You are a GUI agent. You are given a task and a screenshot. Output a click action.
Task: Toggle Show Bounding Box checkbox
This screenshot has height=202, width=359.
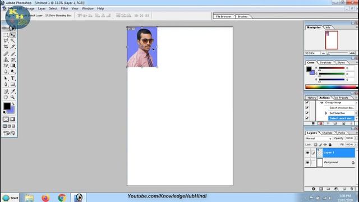pyautogui.click(x=47, y=16)
